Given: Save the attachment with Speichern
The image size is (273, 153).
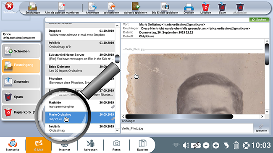Looking at the screenshot, I should click(261, 128).
